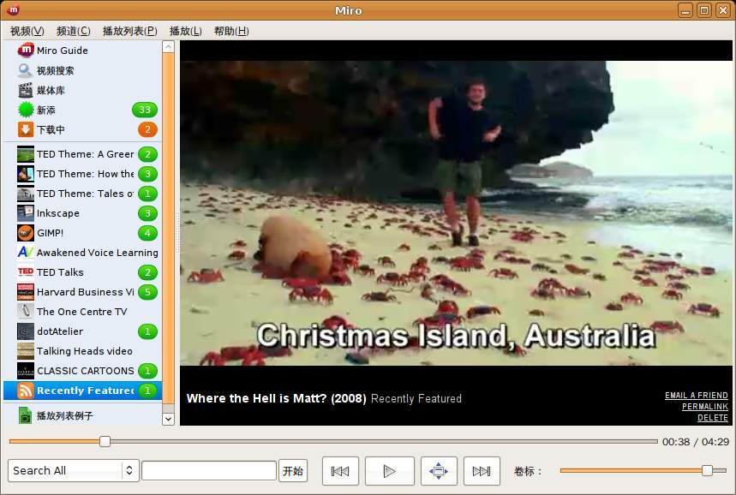
Task: Click the Awakened Voice Learning AV icon
Action: tap(26, 253)
